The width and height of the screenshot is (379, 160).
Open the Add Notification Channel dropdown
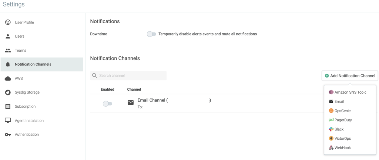point(350,76)
